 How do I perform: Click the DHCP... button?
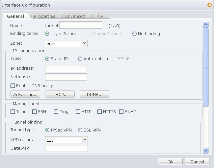[60, 94]
